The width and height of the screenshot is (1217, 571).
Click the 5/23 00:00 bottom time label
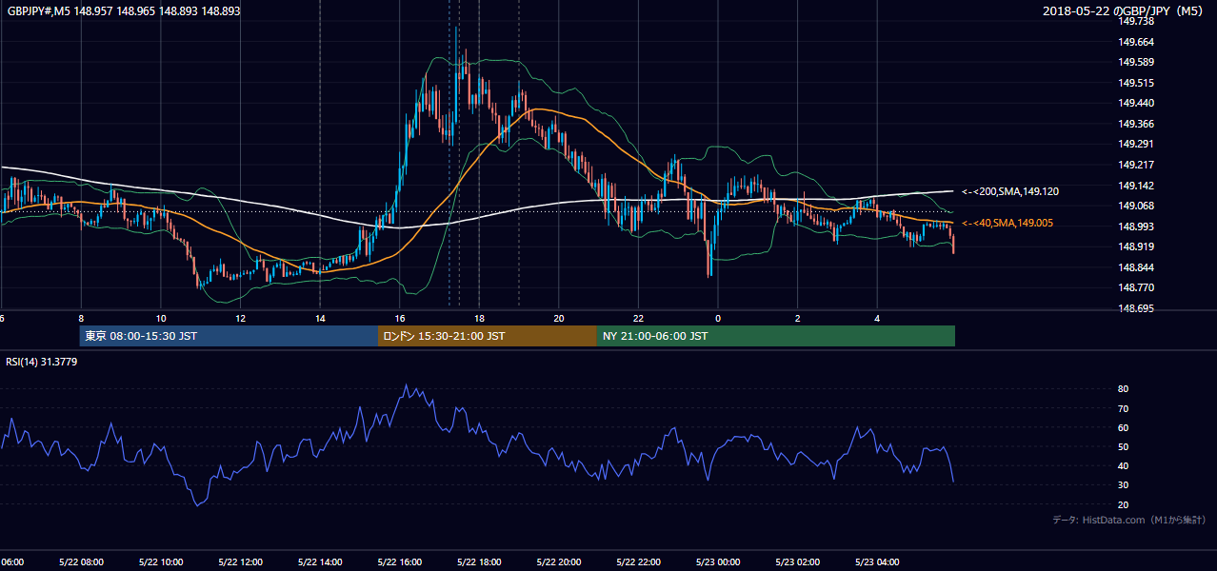tap(718, 562)
